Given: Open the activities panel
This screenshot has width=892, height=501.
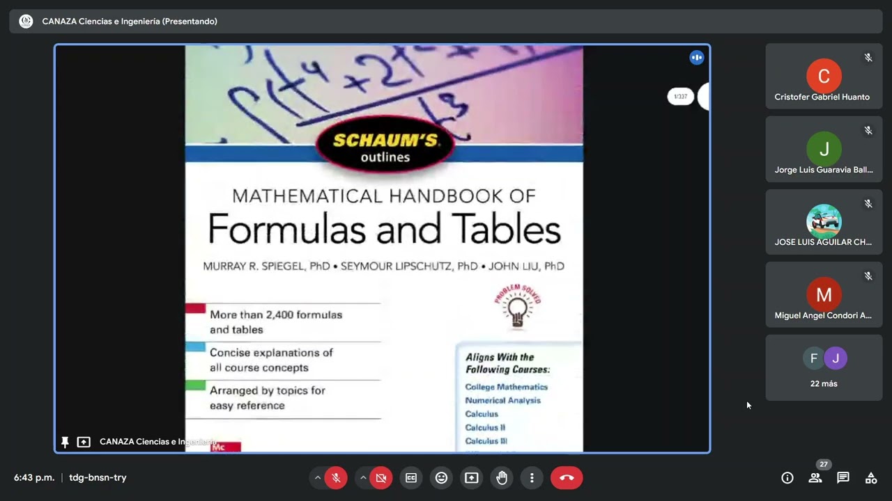Looking at the screenshot, I should click(x=871, y=478).
